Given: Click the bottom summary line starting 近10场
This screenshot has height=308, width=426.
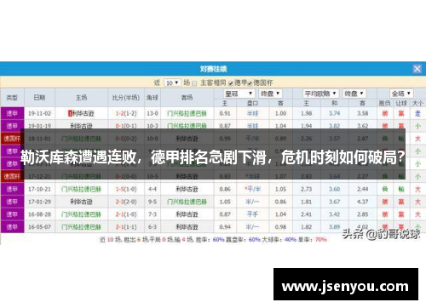Looking at the screenshot, I should tap(213, 240).
